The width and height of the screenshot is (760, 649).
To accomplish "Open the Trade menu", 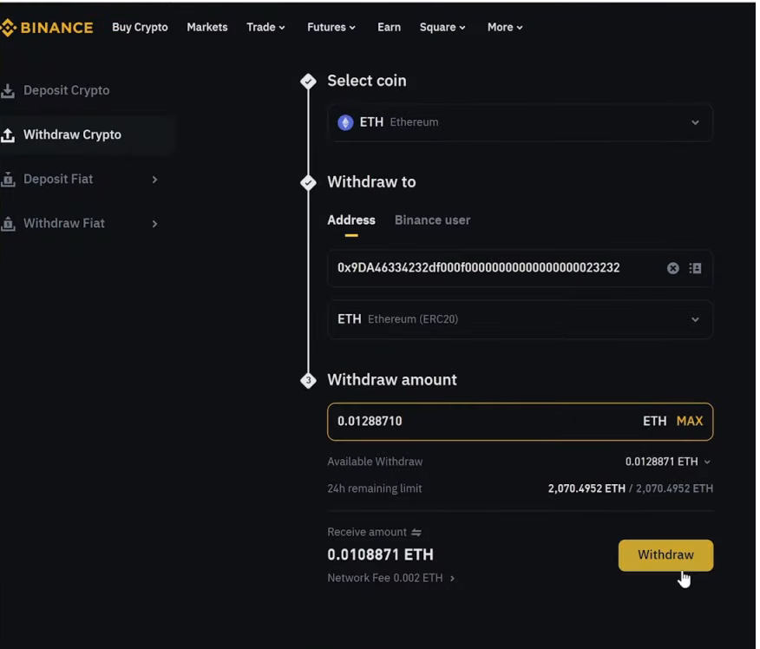I will [x=265, y=27].
